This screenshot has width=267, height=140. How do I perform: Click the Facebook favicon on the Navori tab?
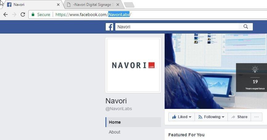9,5
